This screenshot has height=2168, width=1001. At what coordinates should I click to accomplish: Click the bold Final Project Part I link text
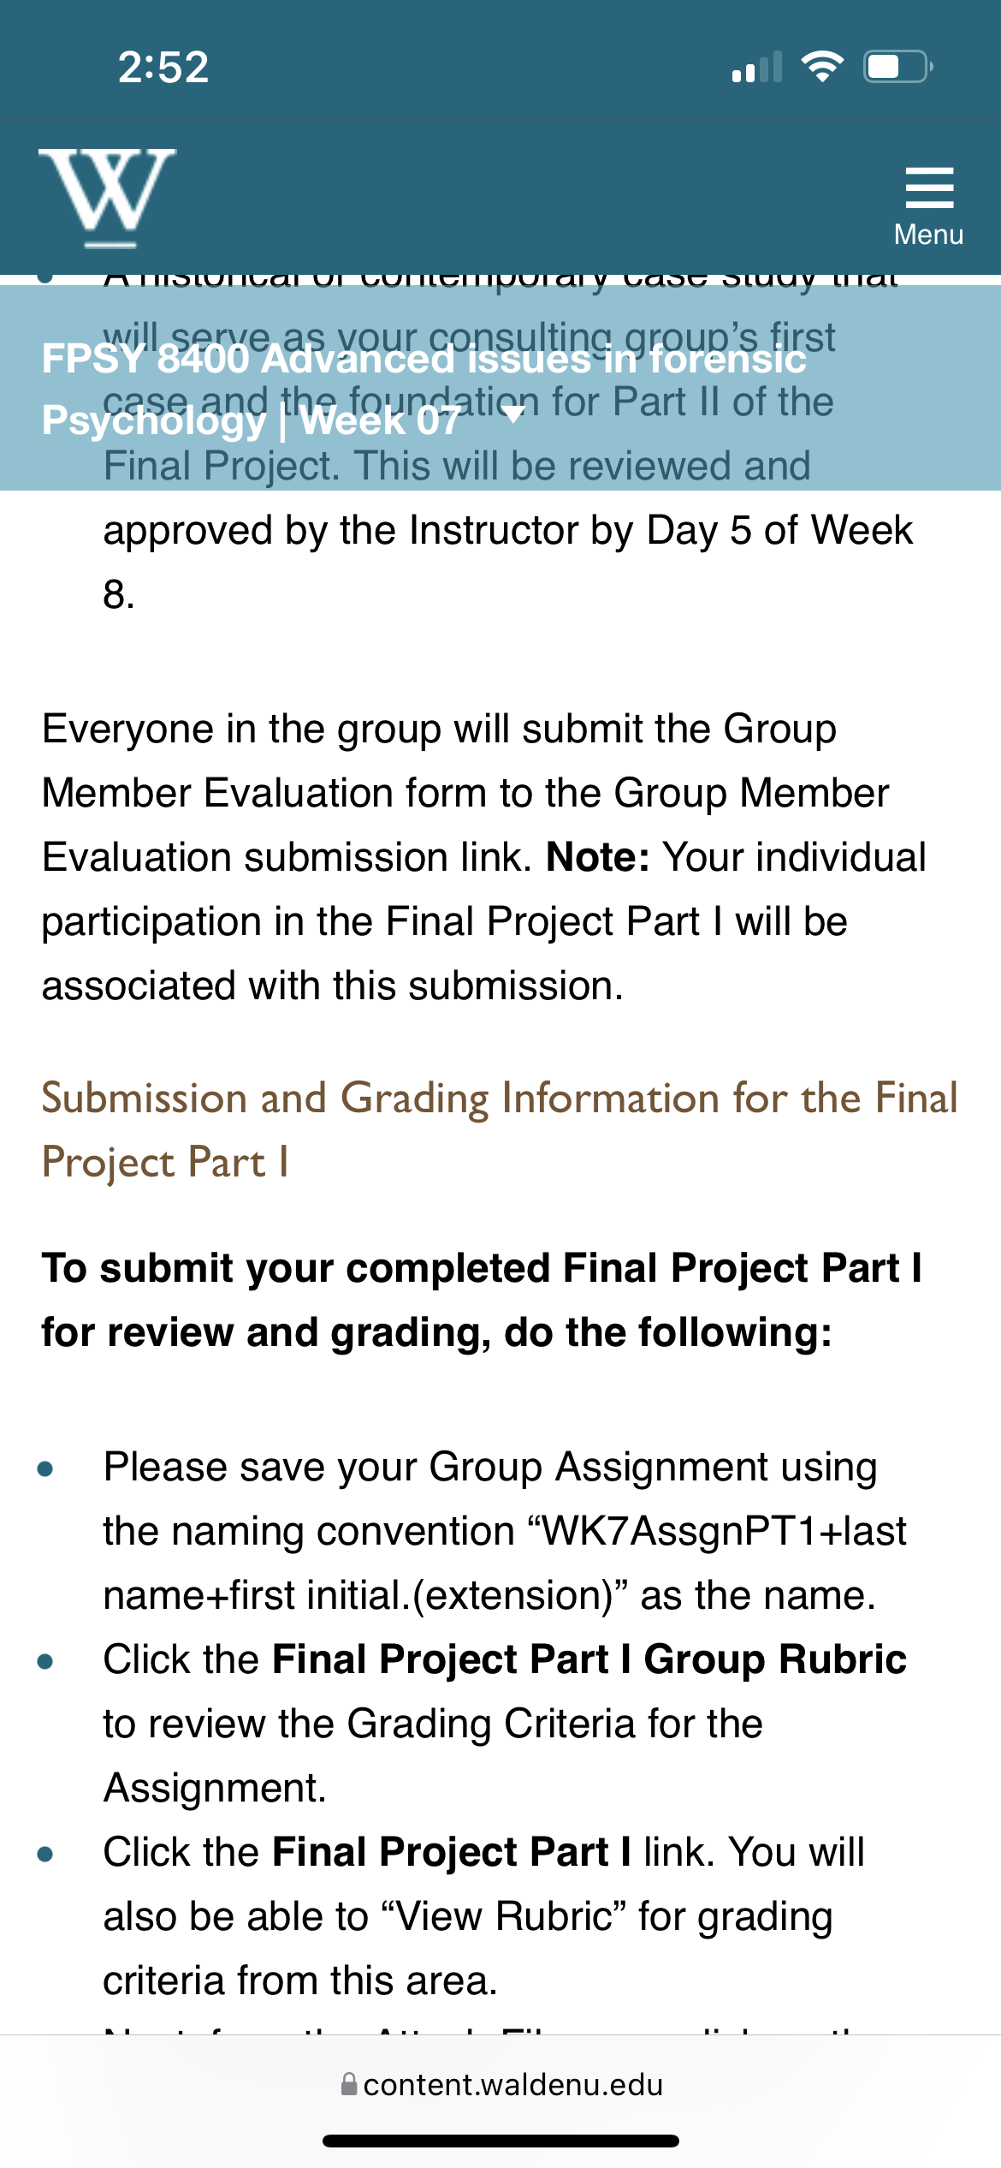452,1852
